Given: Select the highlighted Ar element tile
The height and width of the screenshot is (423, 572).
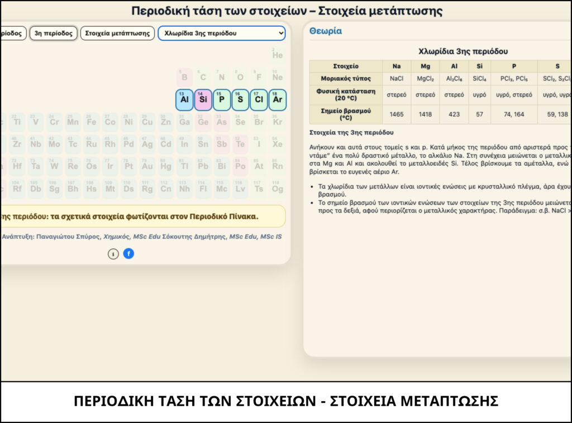Looking at the screenshot, I should pos(278,100).
